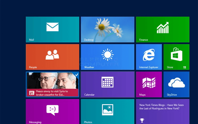This screenshot has width=198, height=124.
Task: Click the "Calendar" tile label
Action: coord(89,95)
